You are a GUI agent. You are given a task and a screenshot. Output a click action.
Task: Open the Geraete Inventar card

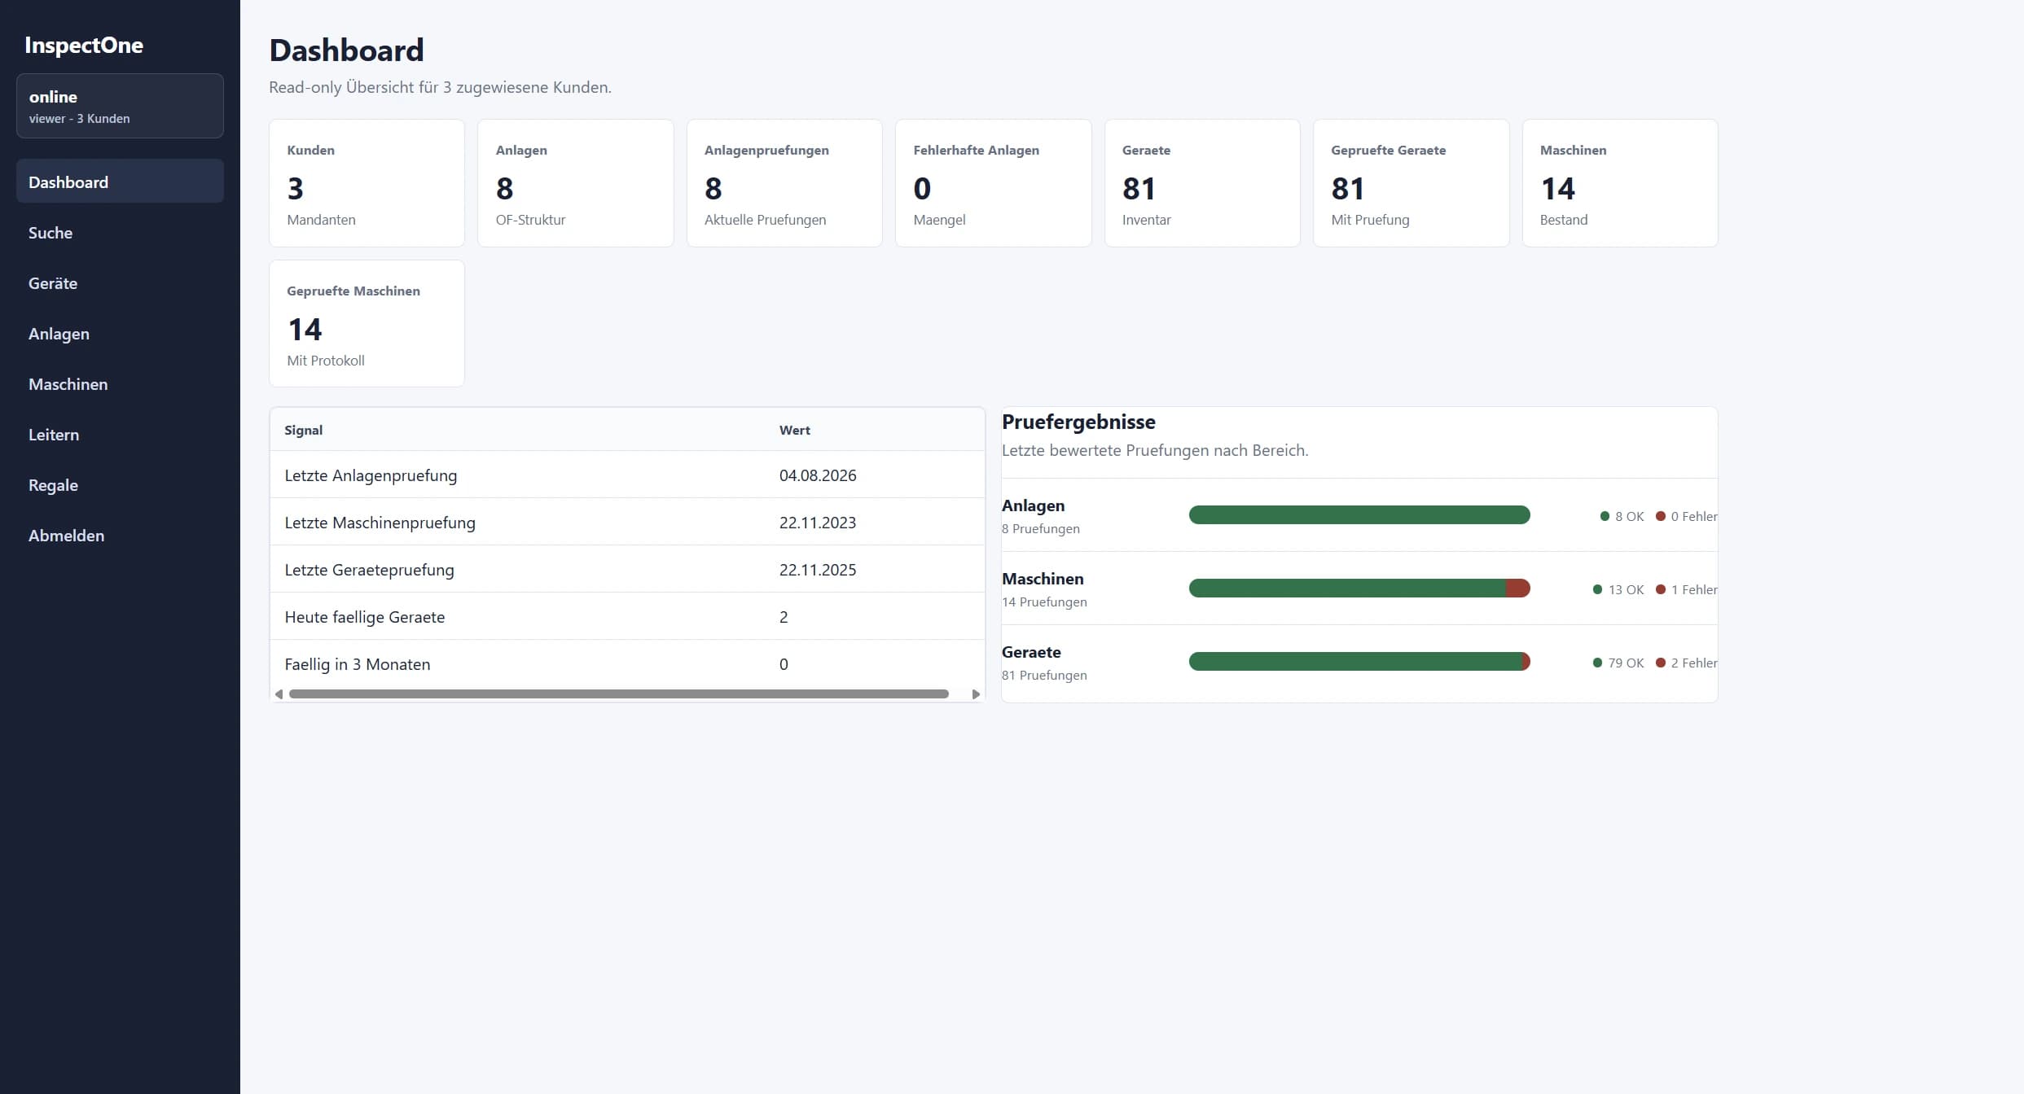click(x=1202, y=183)
